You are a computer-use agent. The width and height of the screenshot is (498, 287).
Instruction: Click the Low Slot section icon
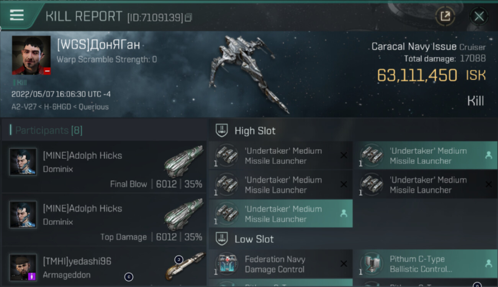click(x=222, y=239)
